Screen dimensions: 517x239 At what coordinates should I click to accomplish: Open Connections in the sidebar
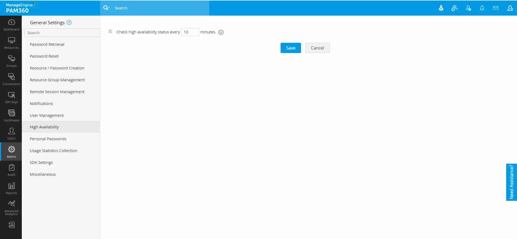click(x=11, y=79)
